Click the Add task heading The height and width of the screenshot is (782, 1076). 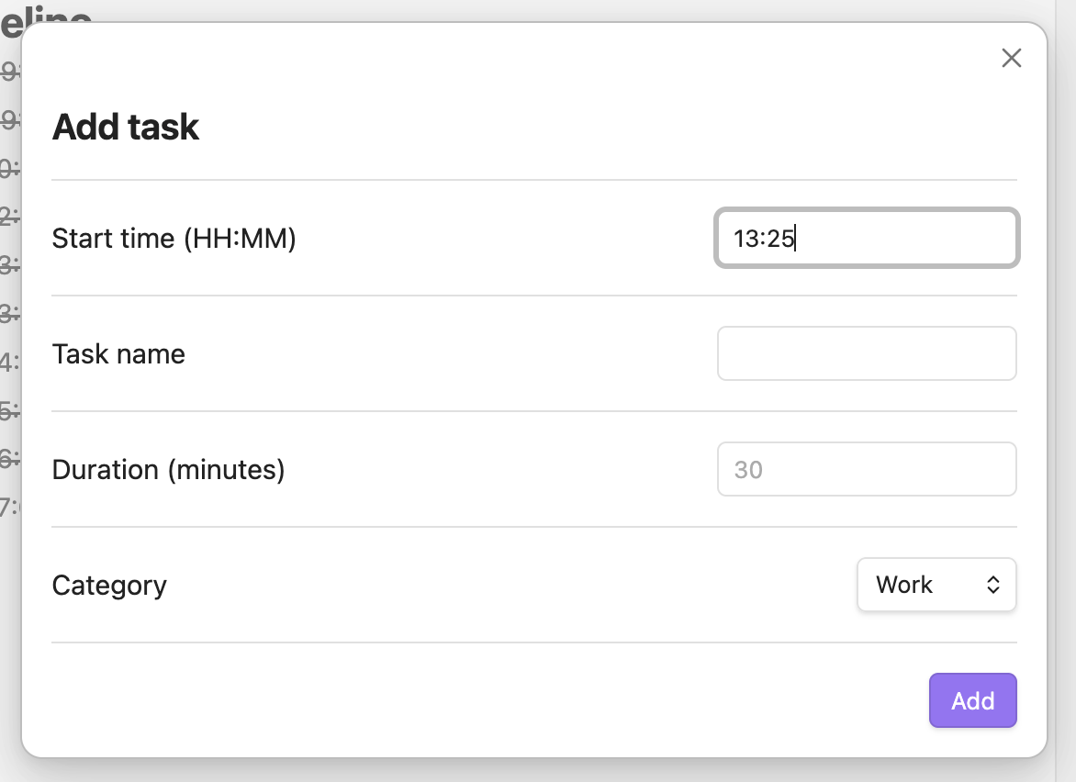click(x=126, y=127)
